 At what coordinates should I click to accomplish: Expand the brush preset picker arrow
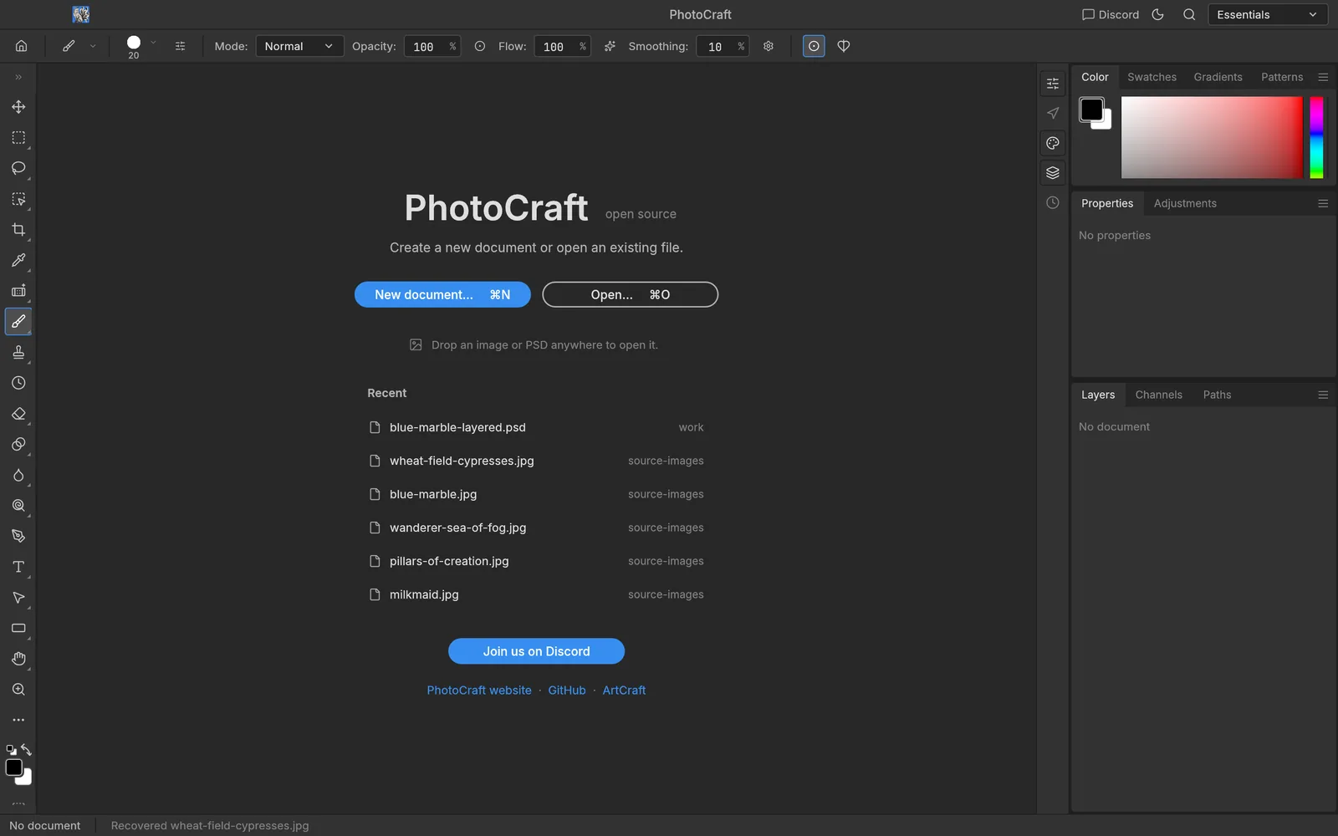tap(153, 43)
